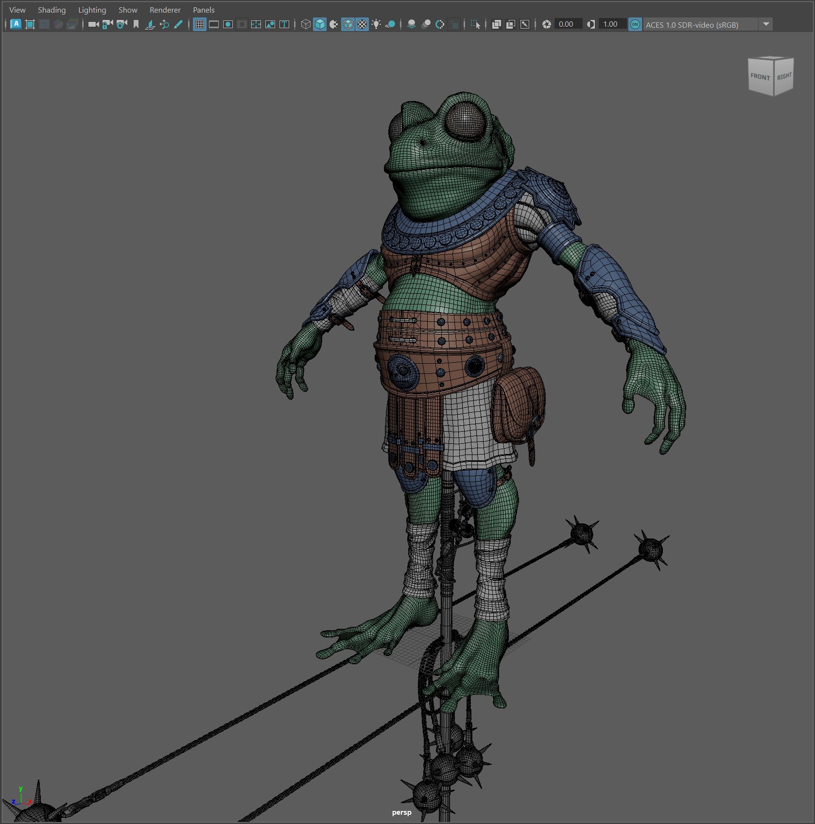Click the Field Chart icon
815x824 pixels.
tap(256, 24)
